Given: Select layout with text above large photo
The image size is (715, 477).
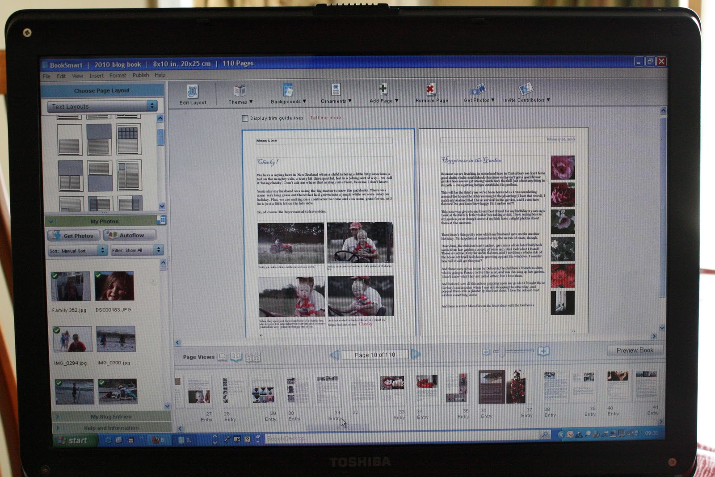Looking at the screenshot, I should [100, 176].
